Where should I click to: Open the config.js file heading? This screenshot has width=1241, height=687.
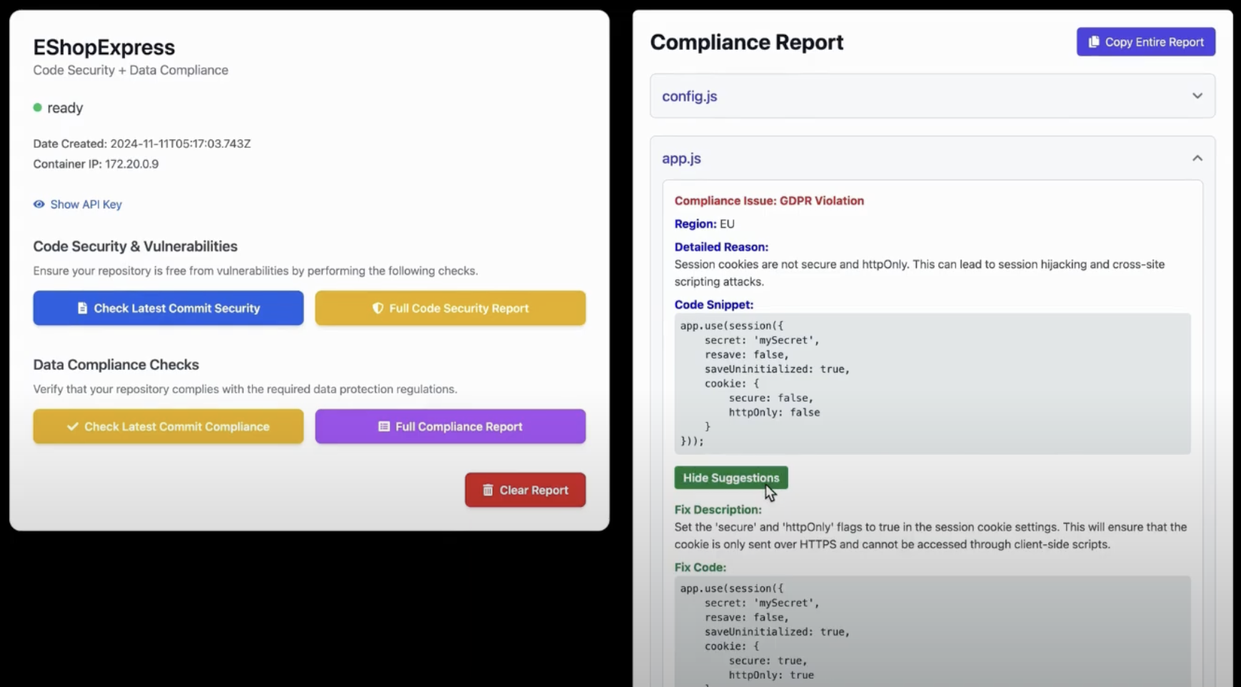(689, 96)
